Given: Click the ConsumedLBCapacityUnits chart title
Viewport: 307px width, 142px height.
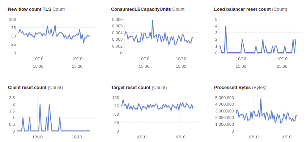Looking at the screenshot, I should point(148,9).
